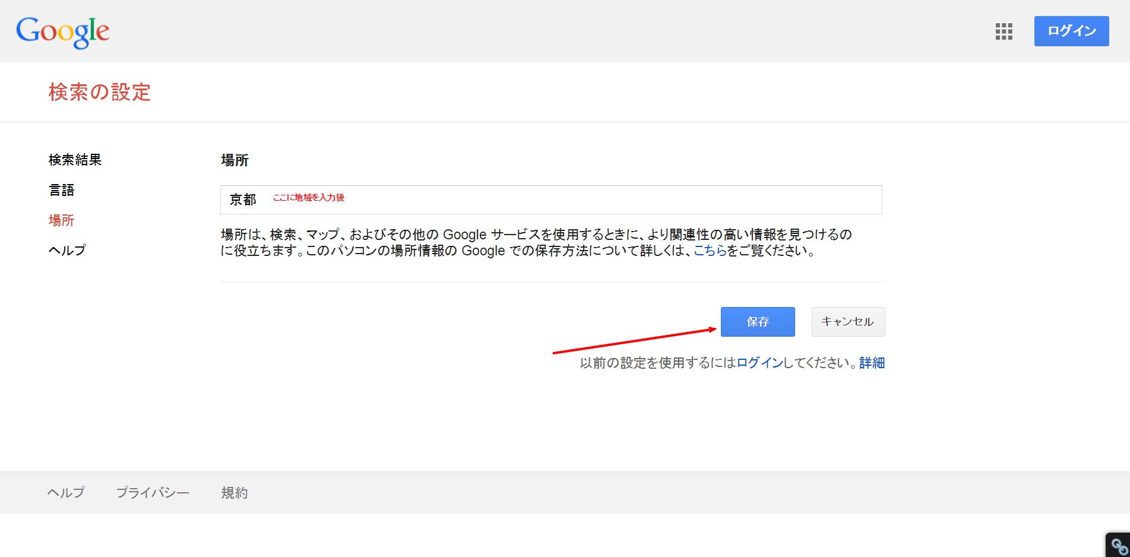This screenshot has width=1130, height=557.
Task: Follow the こちら link in description
Action: (710, 251)
